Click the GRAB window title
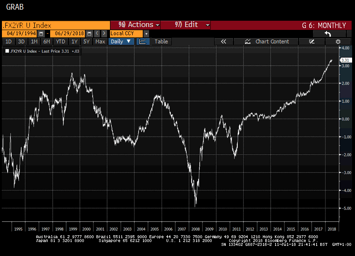 [15, 7]
